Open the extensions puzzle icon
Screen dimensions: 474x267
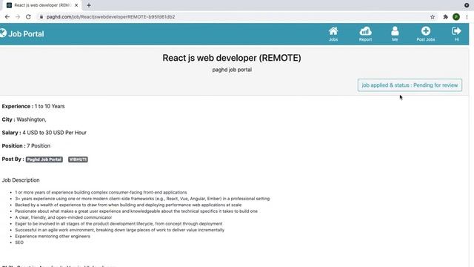pyautogui.click(x=445, y=17)
